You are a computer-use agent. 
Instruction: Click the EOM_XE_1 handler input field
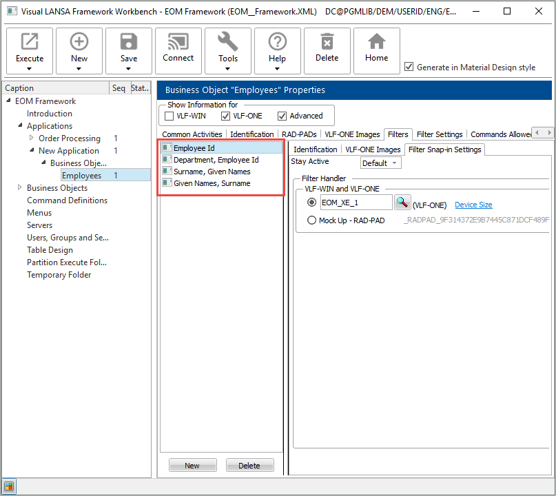coord(356,203)
